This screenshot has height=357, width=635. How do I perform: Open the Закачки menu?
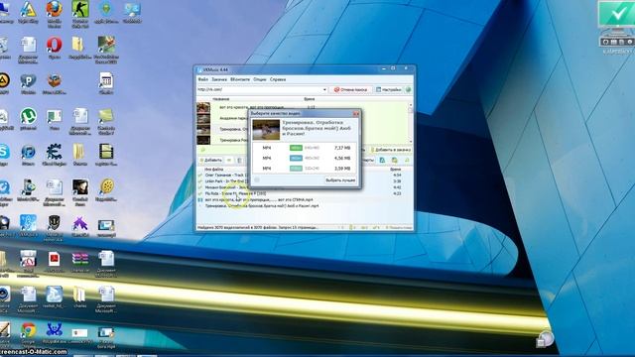219,79
